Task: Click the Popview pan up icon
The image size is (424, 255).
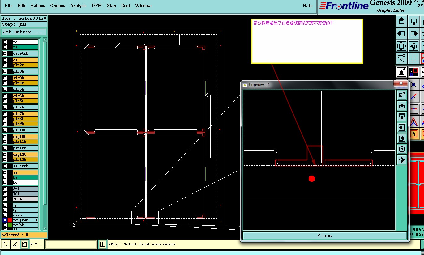Action: 402,106
